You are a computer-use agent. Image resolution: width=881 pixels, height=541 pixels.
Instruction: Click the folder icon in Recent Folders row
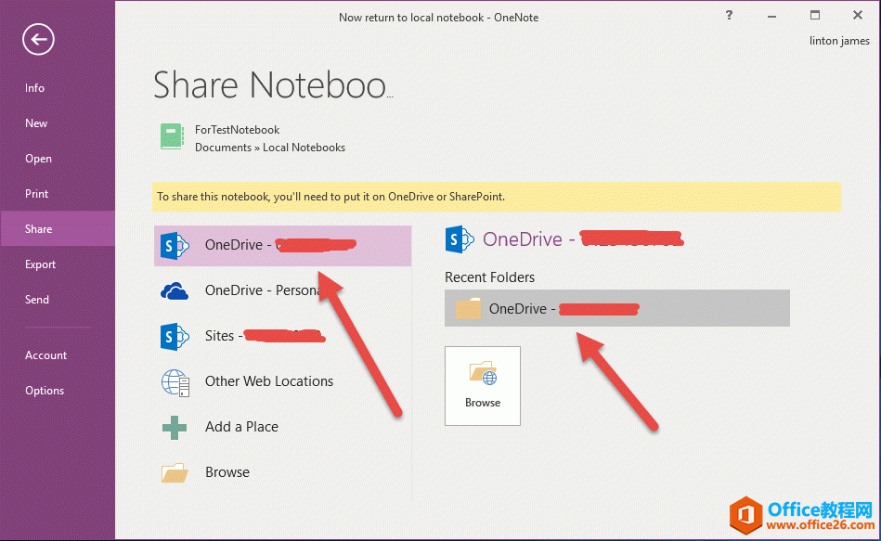(468, 308)
